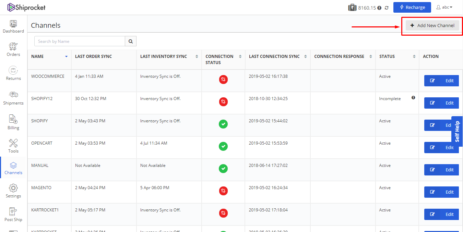Open Channels in the sidebar
The height and width of the screenshot is (232, 463).
(13, 168)
